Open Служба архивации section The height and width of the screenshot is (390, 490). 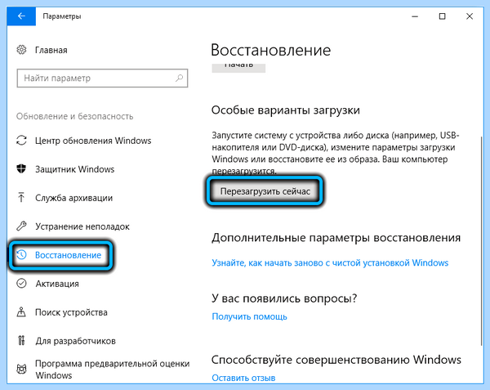73,198
